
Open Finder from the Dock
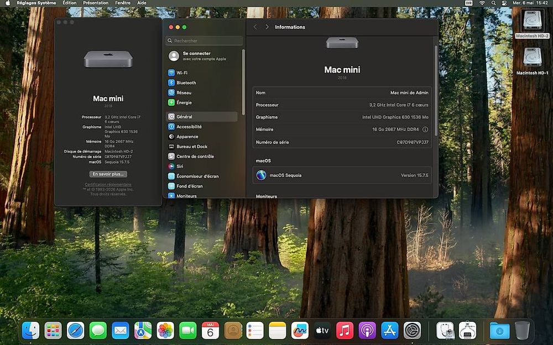[30, 331]
